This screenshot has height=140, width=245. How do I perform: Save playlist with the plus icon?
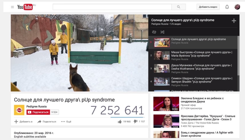[x=234, y=21]
